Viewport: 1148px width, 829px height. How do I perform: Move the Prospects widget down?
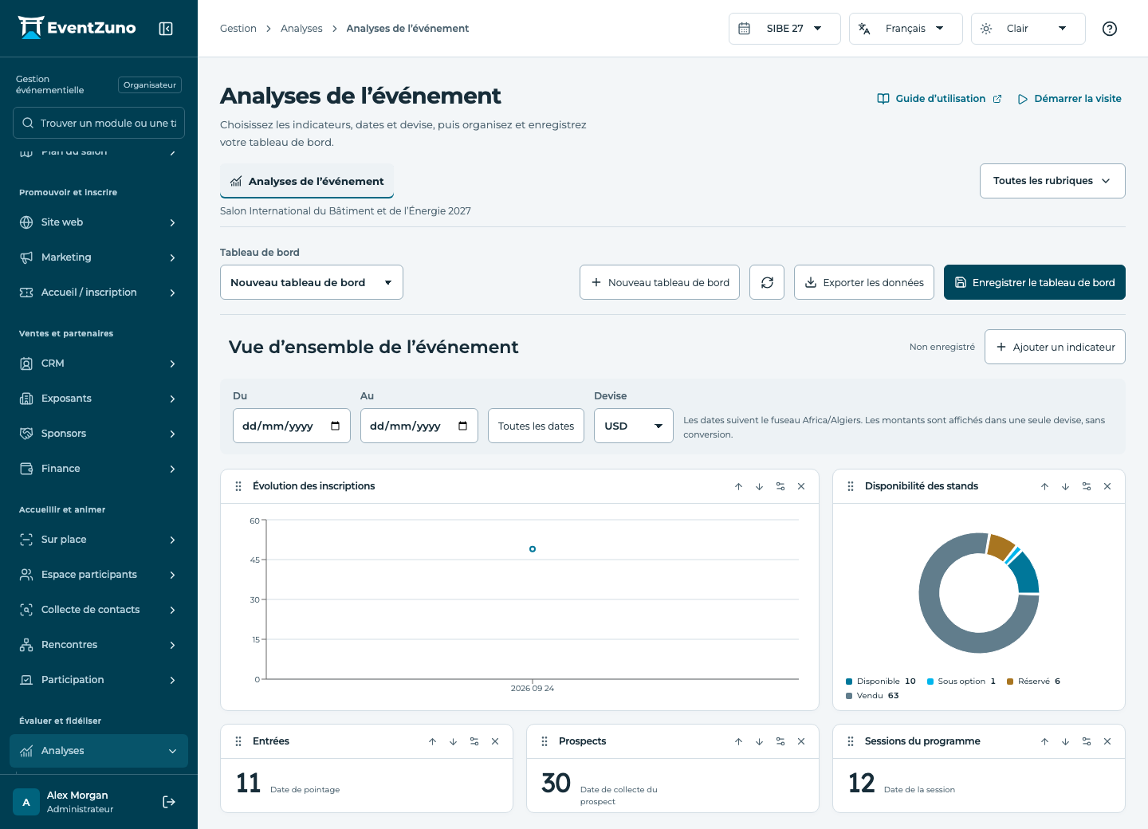pyautogui.click(x=760, y=741)
